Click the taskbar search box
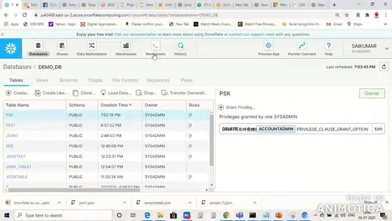This screenshot has width=392, height=221. 63,215
